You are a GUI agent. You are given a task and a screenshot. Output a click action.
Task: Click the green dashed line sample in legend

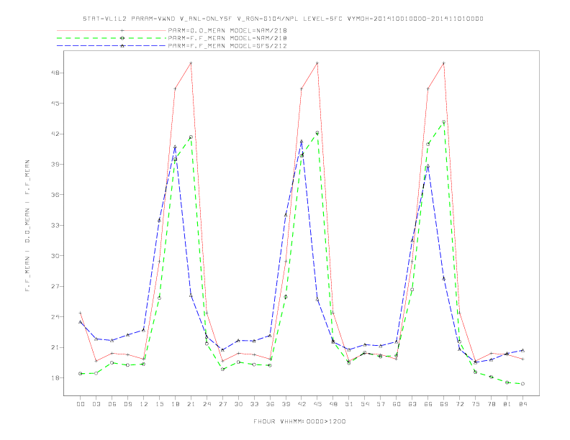(x=112, y=38)
